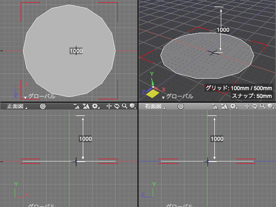Click the rotate view icon in the 正面図 toolbar
The image size is (276, 207).
pyautogui.click(x=117, y=106)
